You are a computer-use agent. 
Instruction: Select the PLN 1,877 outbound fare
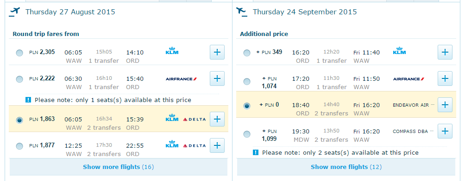[x=19, y=146]
